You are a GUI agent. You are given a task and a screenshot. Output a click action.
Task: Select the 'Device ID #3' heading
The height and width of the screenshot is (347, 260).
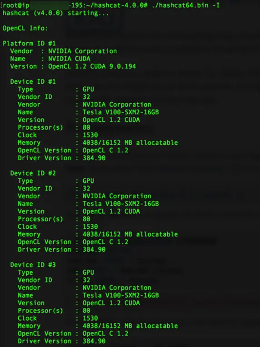[33, 265]
